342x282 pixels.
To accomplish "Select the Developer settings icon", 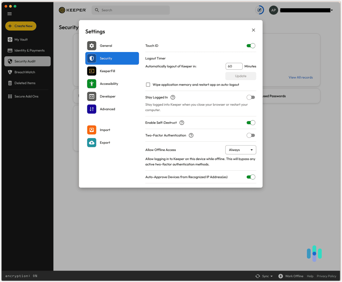I will pos(91,96).
